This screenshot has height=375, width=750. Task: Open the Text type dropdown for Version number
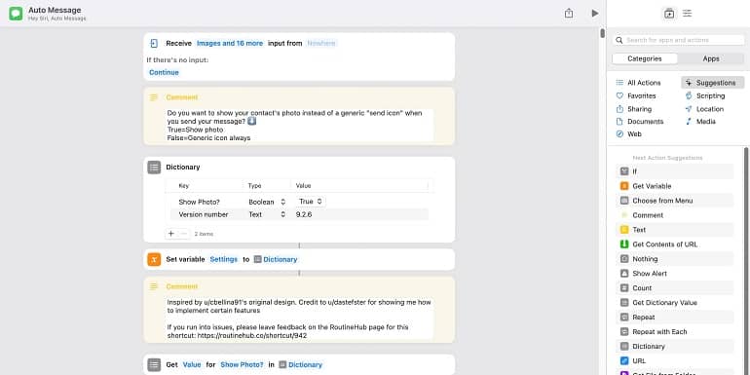[x=267, y=214]
